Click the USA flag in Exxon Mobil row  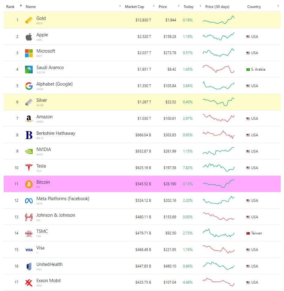(248, 282)
